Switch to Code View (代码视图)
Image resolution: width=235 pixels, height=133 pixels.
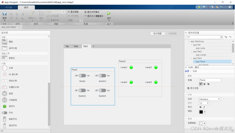point(173,33)
